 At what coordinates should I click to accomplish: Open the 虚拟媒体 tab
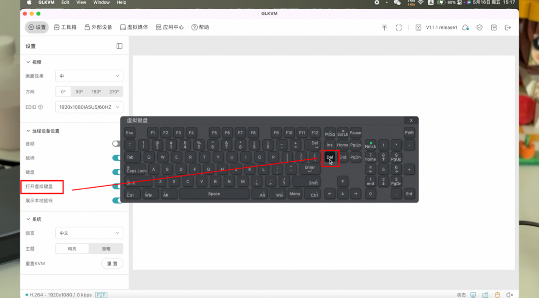(134, 27)
